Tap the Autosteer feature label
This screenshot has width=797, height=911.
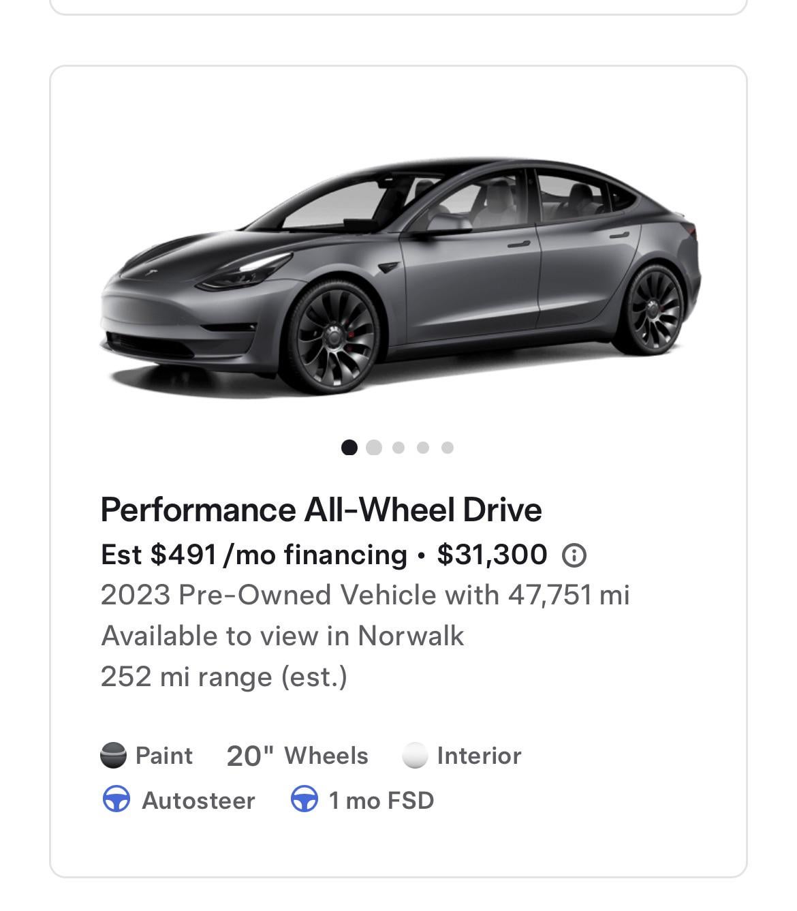tap(198, 800)
